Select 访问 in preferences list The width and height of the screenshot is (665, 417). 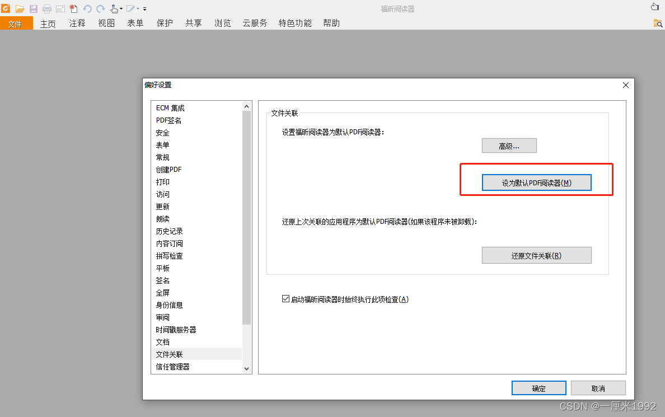tap(196, 194)
